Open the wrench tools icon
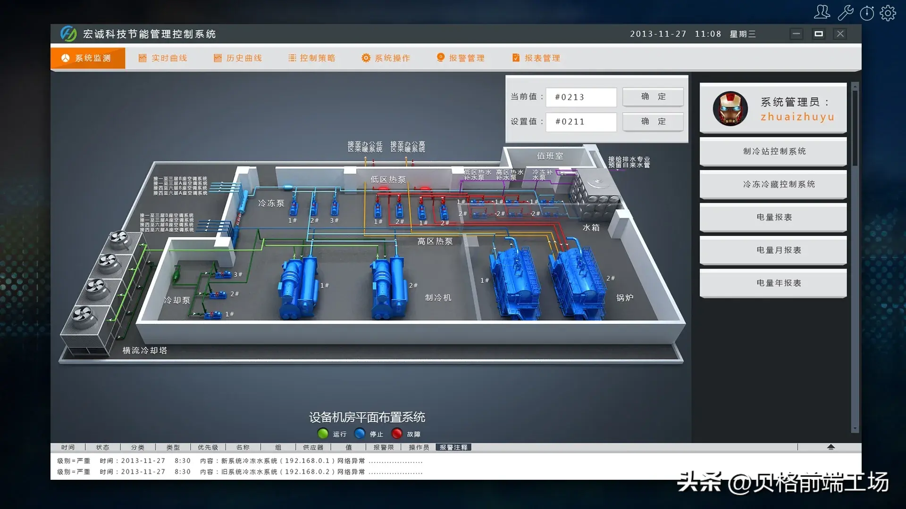The width and height of the screenshot is (906, 509). [x=845, y=13]
